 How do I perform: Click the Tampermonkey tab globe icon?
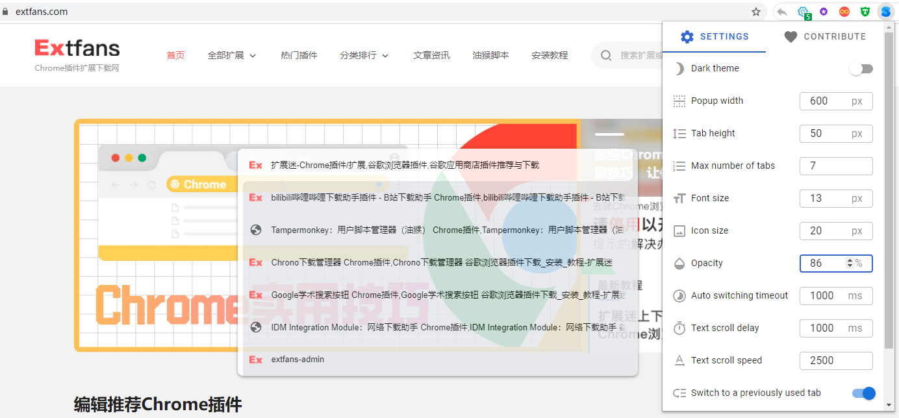point(256,230)
